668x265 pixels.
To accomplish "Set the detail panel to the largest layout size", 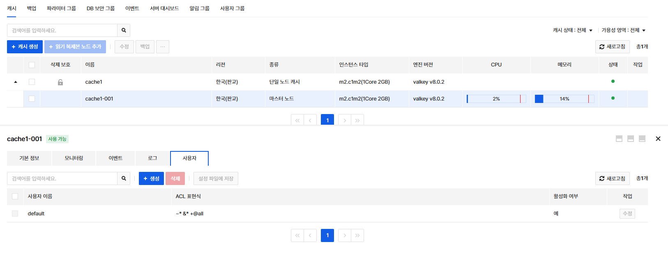I will coord(619,139).
